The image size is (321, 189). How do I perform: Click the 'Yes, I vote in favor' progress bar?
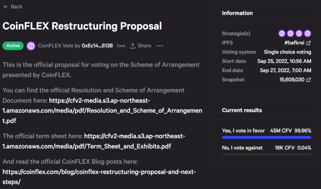(x=266, y=137)
